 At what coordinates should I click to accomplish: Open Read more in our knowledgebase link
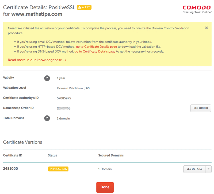37,60
